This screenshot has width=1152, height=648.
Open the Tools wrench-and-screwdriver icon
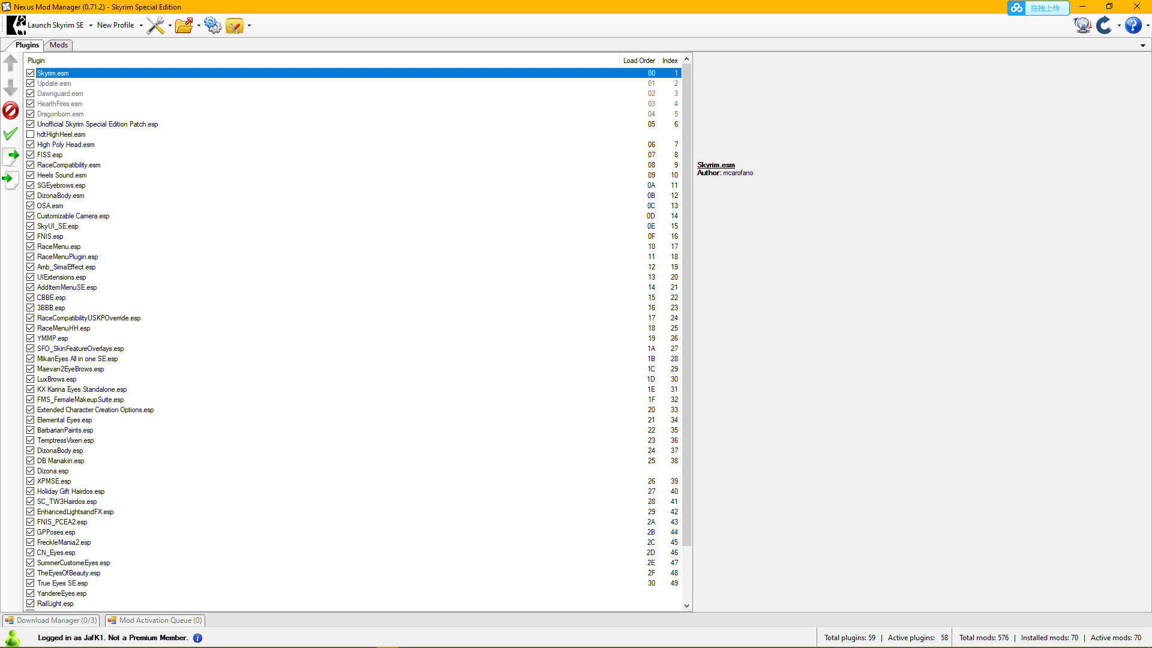tap(155, 25)
